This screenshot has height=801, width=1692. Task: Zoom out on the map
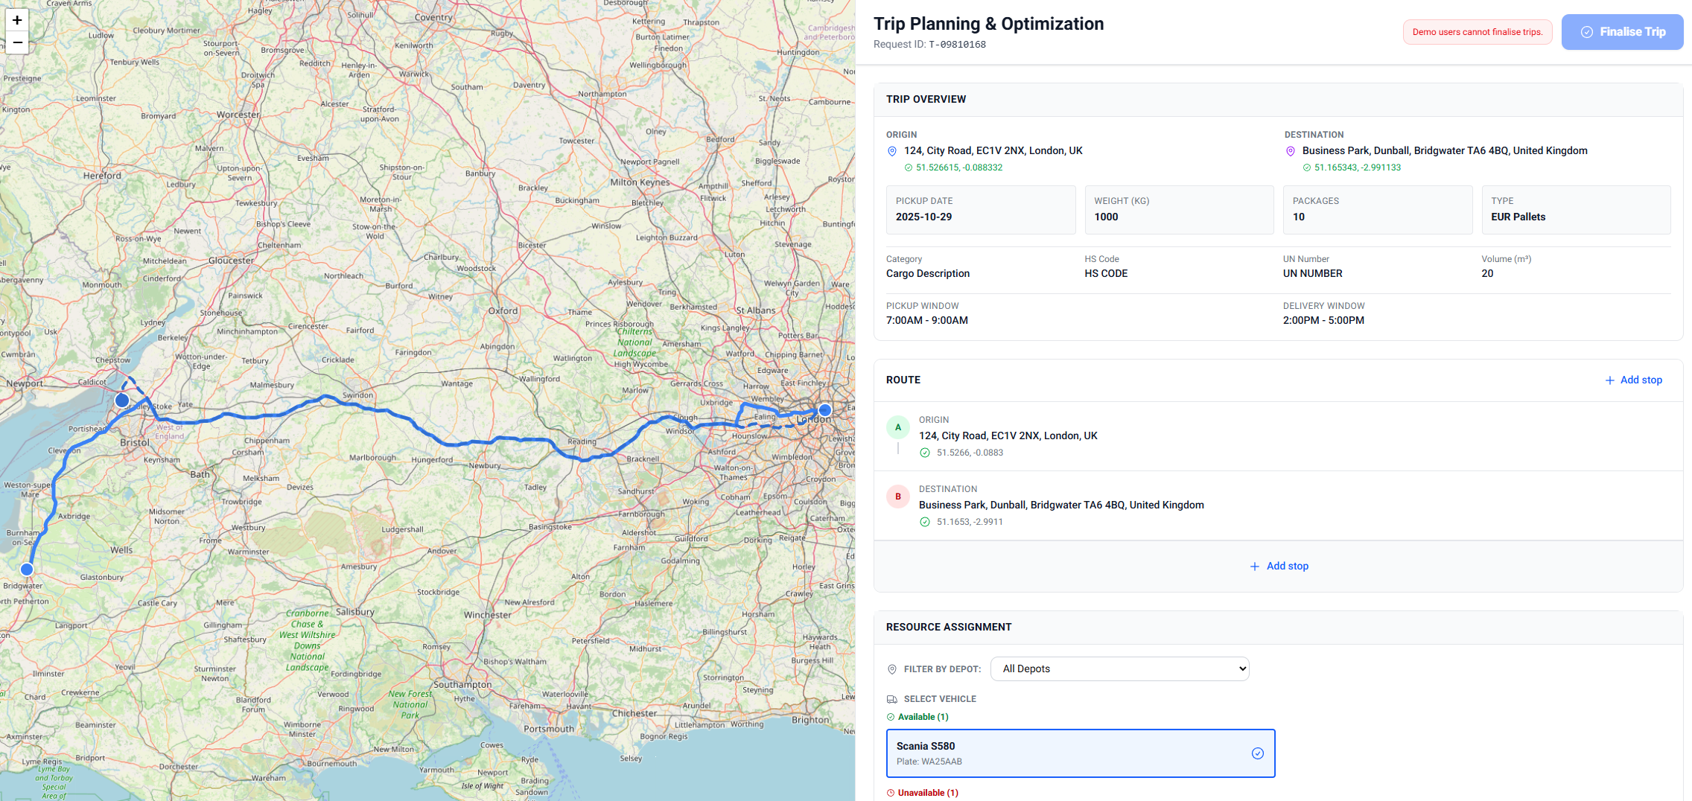pos(16,43)
